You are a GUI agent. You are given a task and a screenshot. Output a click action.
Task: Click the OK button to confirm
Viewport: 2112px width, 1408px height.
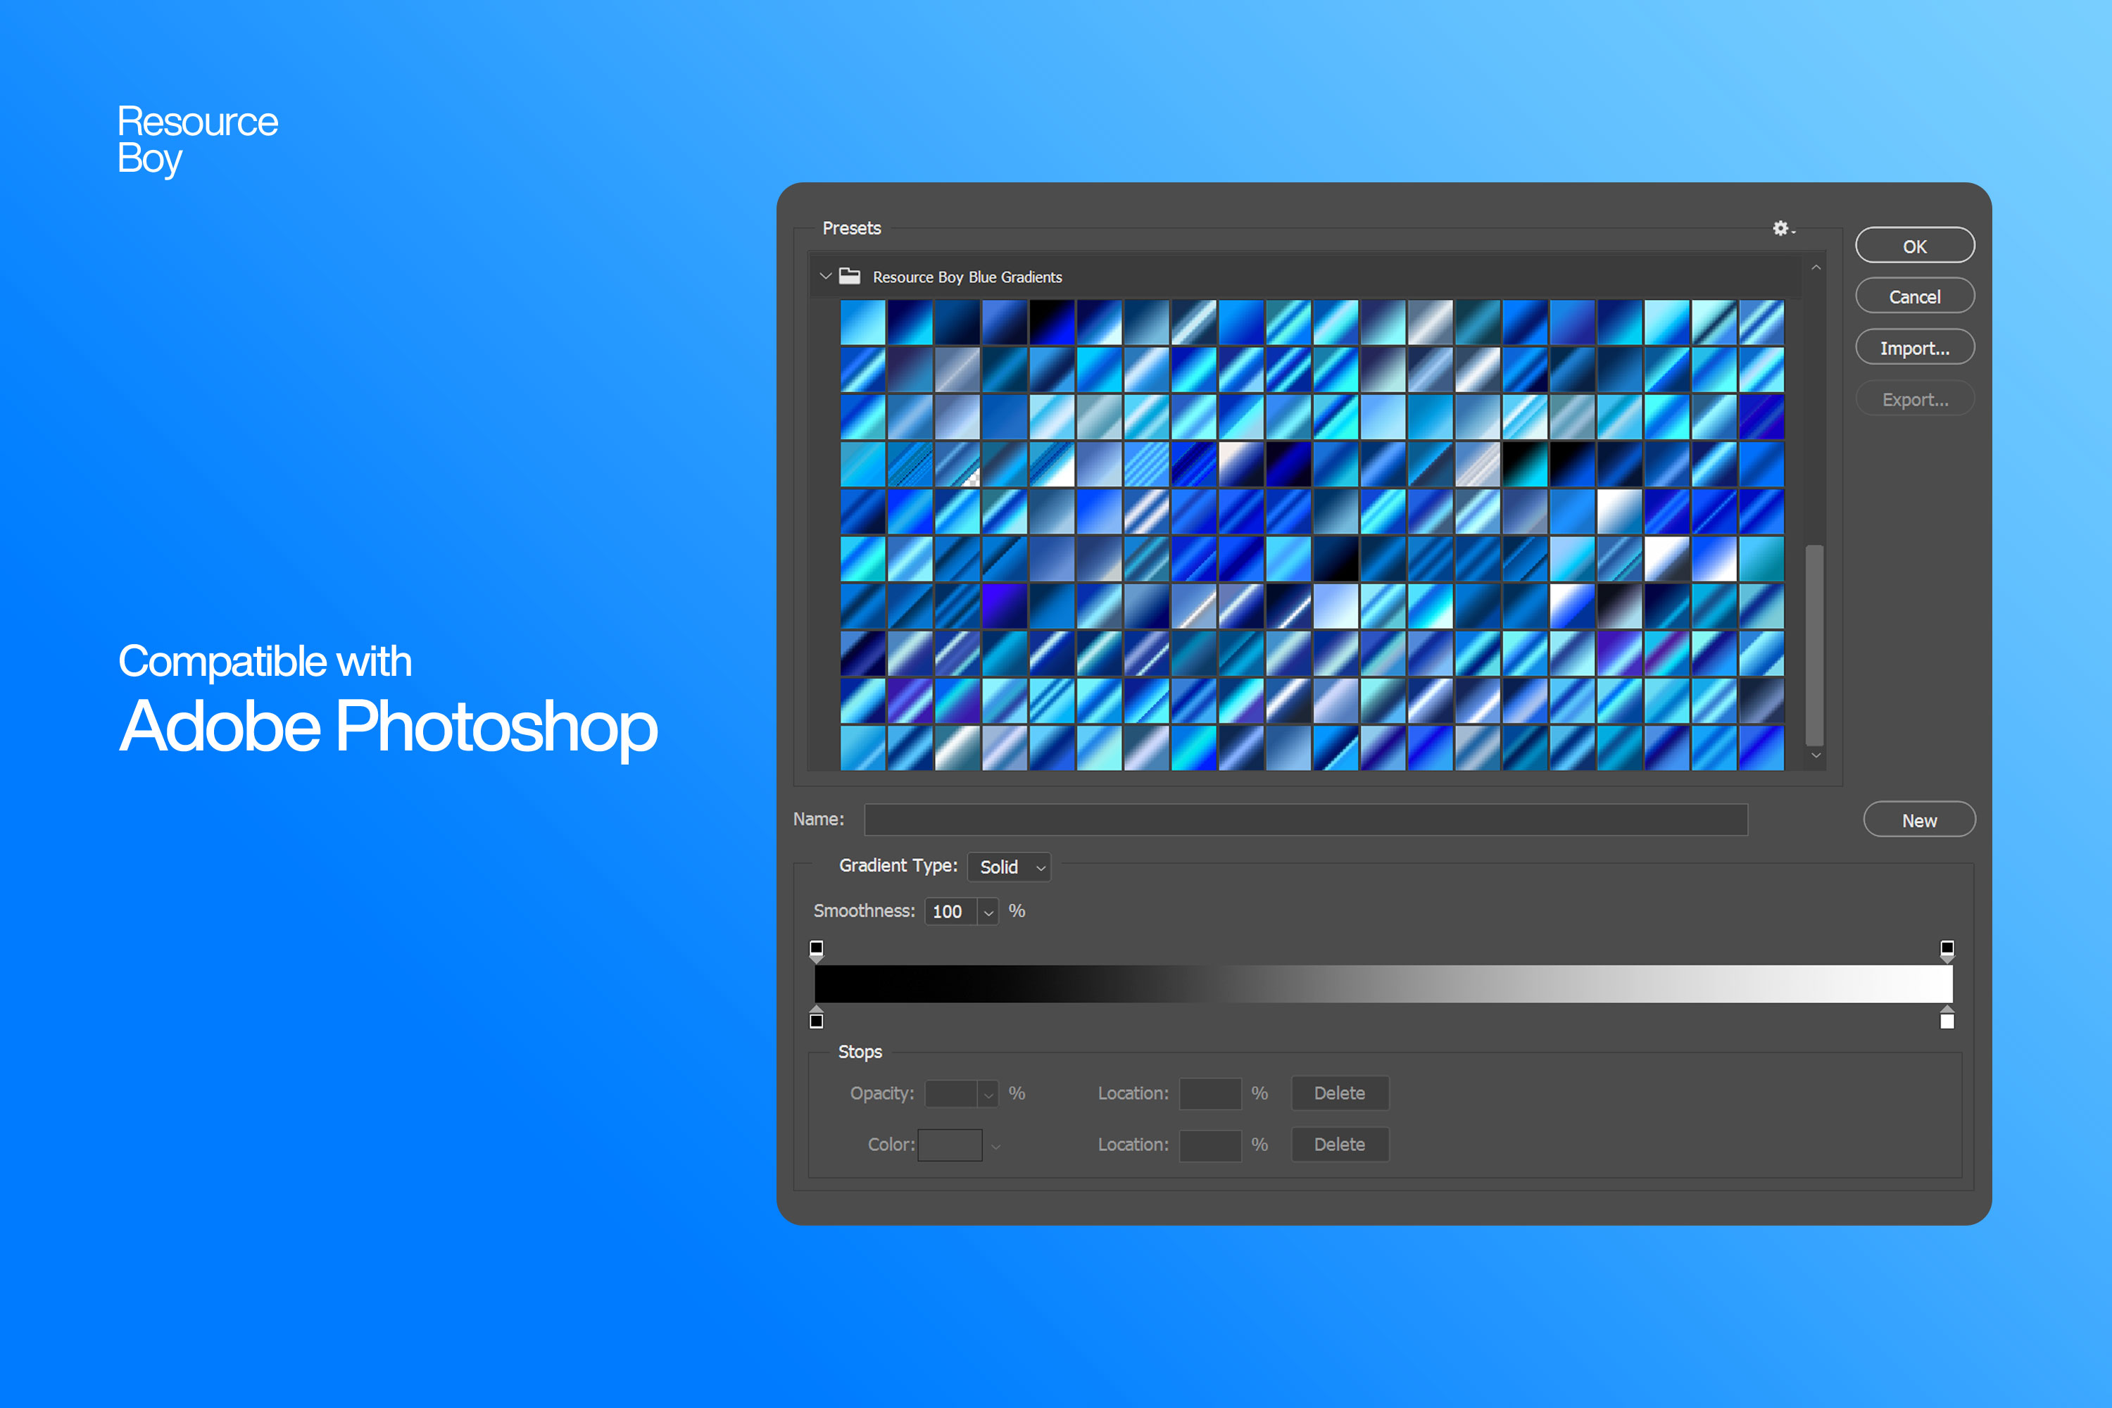pos(1914,245)
